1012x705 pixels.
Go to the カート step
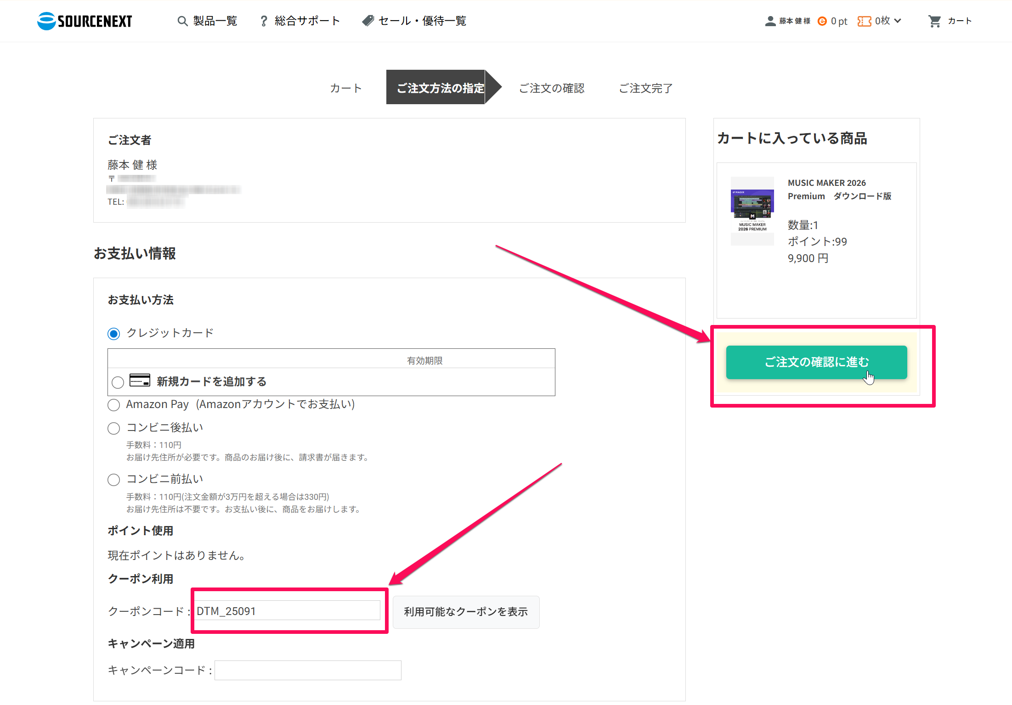[x=346, y=88]
